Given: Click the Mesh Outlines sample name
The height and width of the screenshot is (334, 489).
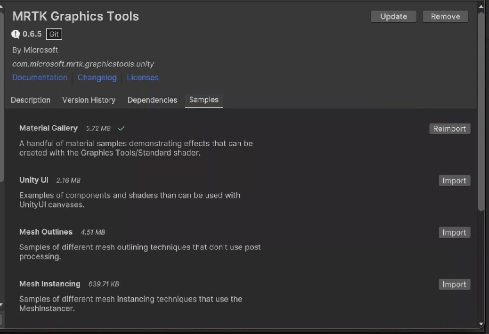Looking at the screenshot, I should point(46,232).
